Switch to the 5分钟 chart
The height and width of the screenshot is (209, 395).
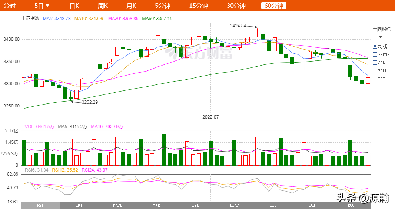163,6
